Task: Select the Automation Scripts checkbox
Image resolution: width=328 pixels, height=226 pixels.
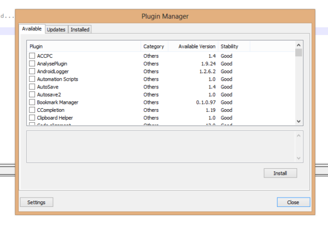Action: pos(32,79)
